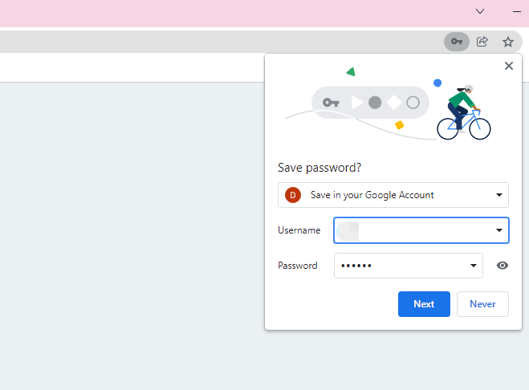Close the Save password bubble
The image size is (529, 390).
point(509,66)
